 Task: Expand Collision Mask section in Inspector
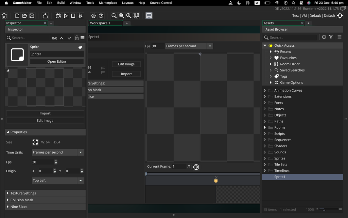7,200
